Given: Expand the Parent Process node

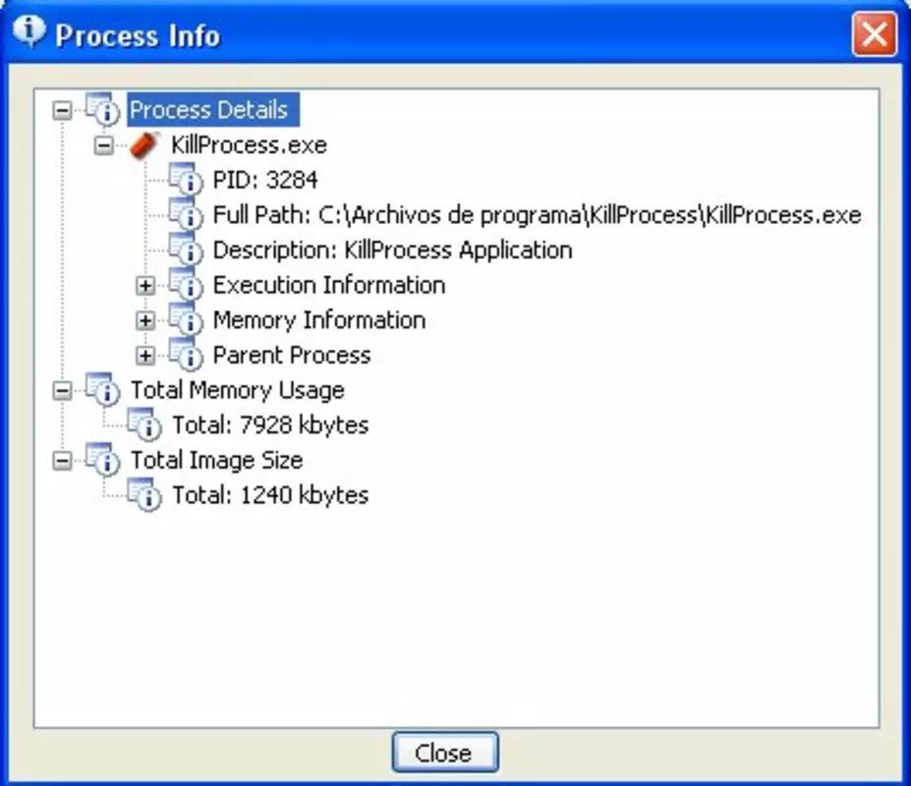Looking at the screenshot, I should coord(145,356).
